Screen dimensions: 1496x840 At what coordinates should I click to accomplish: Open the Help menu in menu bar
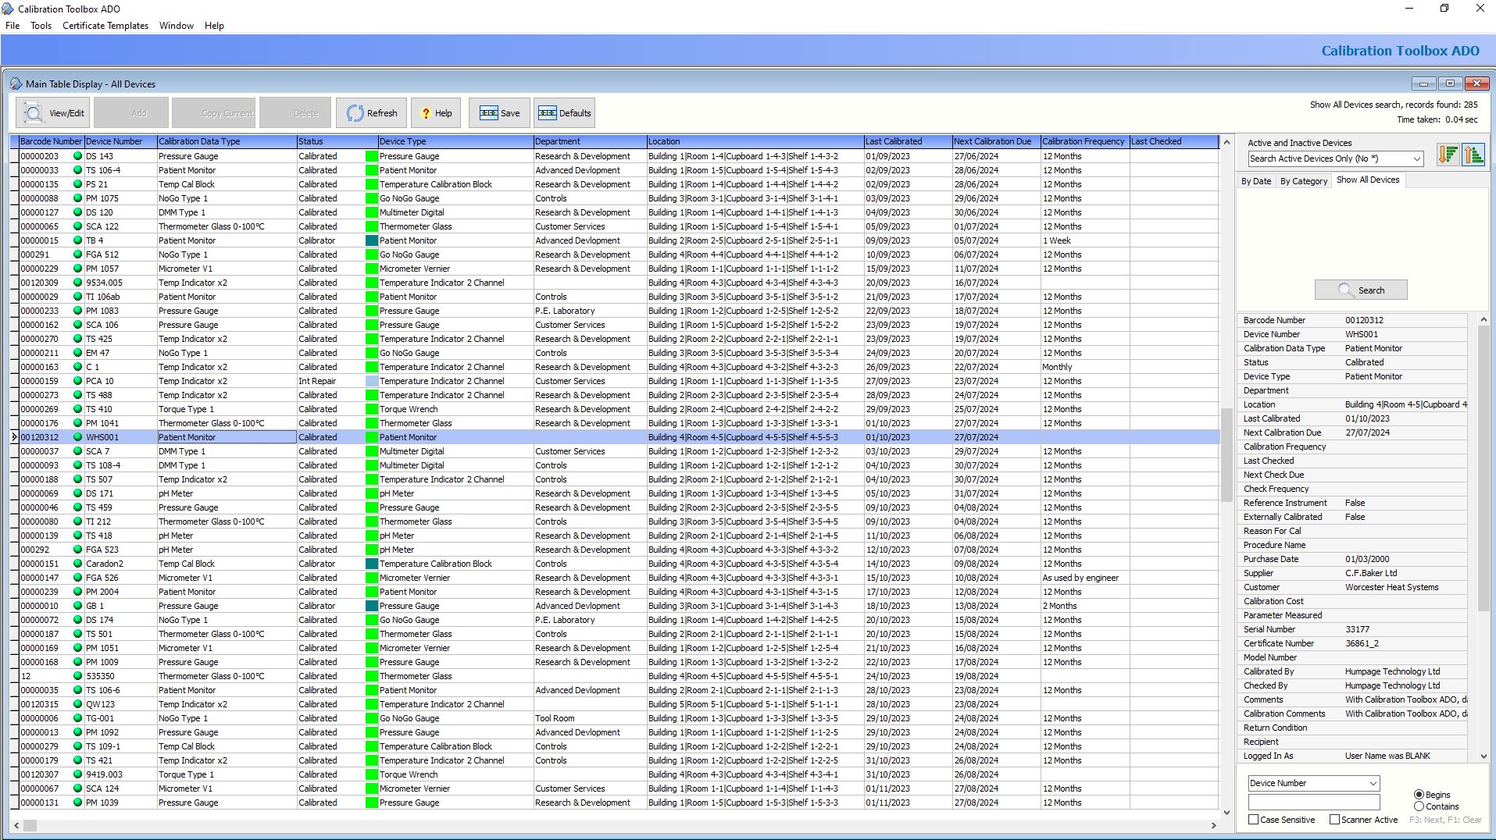tap(214, 26)
